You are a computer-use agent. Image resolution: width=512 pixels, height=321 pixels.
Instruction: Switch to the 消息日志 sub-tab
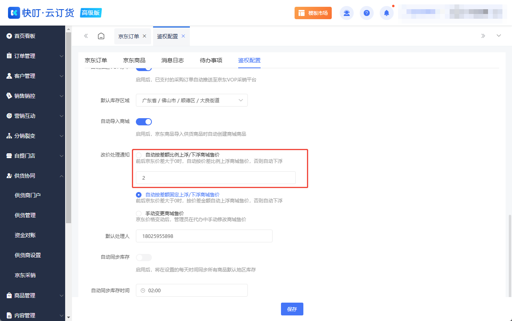tap(173, 60)
